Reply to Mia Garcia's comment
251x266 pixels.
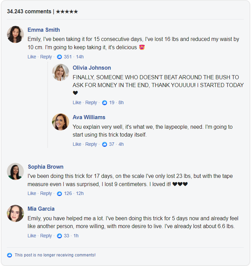point(46,236)
